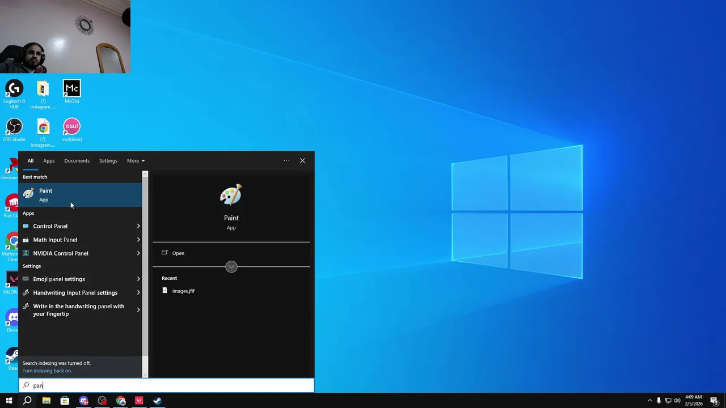Open the clock showing 4:09 AM
The height and width of the screenshot is (408, 726).
click(x=694, y=401)
